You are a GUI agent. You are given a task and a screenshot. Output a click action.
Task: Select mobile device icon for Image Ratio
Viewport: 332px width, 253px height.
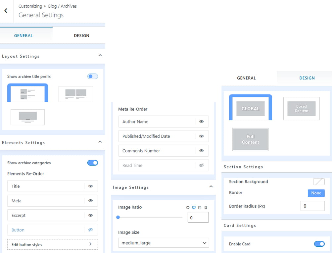[206, 207]
